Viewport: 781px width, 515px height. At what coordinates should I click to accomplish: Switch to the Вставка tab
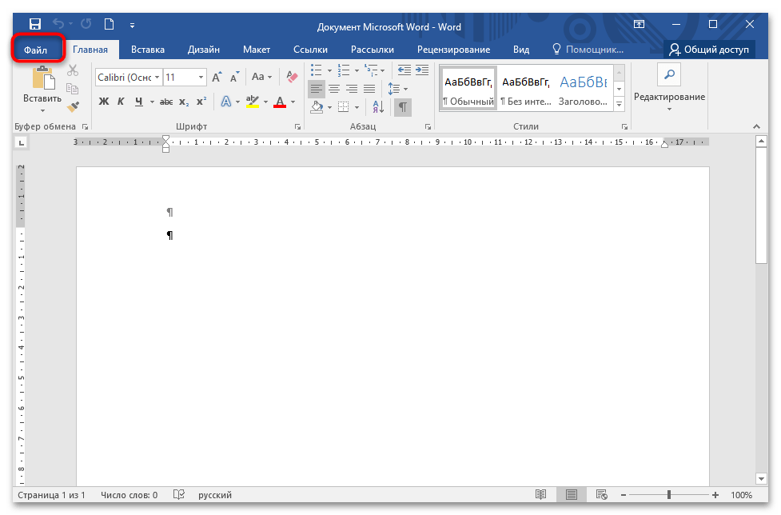[147, 50]
